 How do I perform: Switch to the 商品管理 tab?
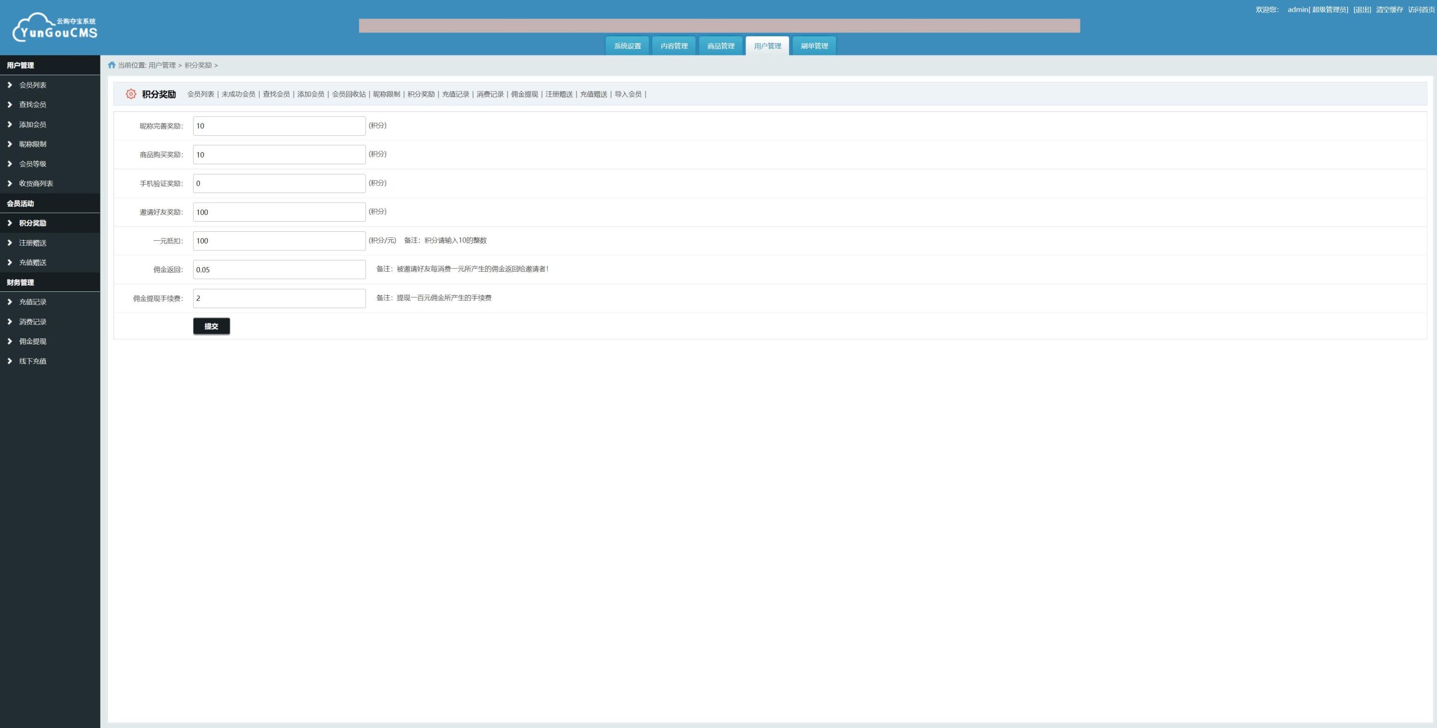pos(721,46)
